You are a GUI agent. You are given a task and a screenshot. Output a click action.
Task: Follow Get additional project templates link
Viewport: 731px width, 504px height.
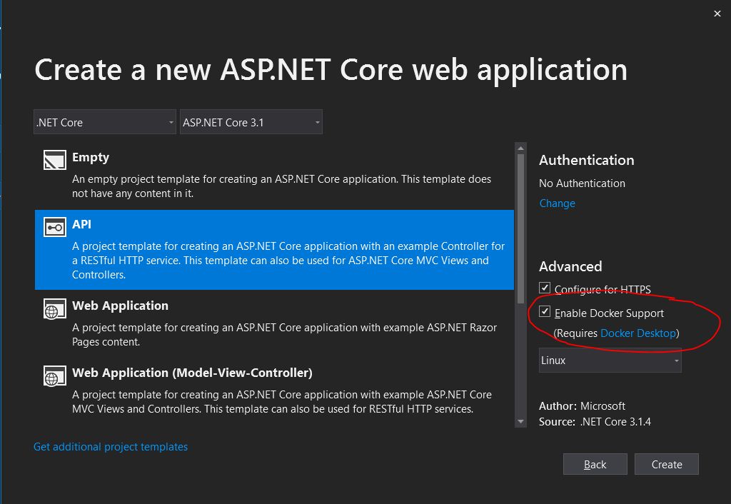tap(111, 447)
